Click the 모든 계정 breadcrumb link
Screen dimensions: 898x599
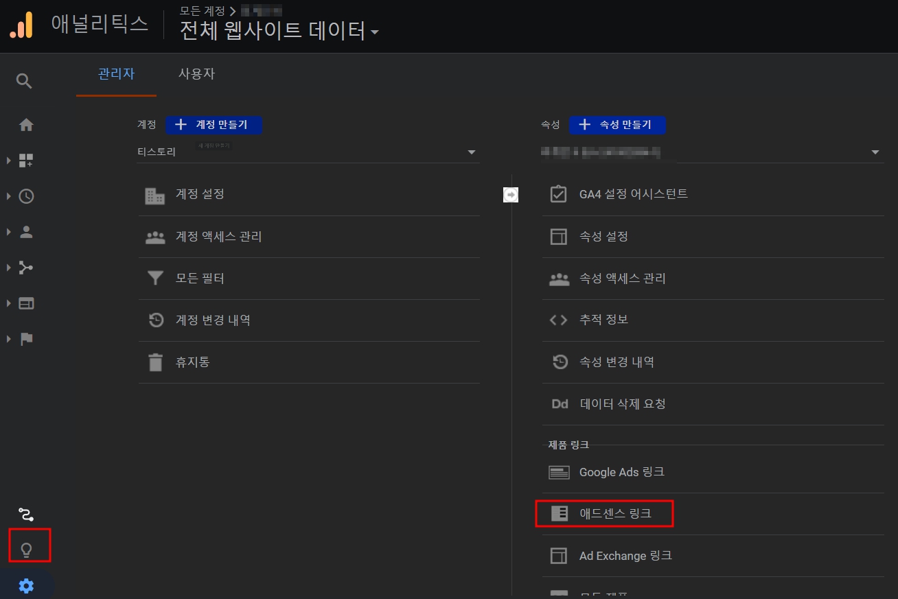(203, 10)
